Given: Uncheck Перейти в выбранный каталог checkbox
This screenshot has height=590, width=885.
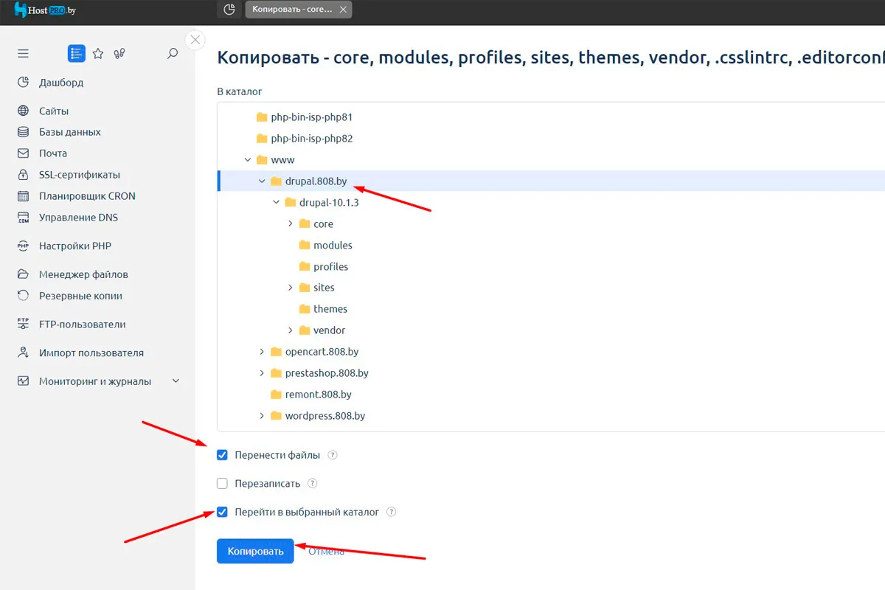Looking at the screenshot, I should 222,512.
